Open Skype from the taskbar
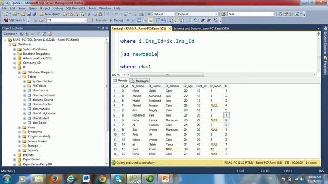 coord(118,179)
